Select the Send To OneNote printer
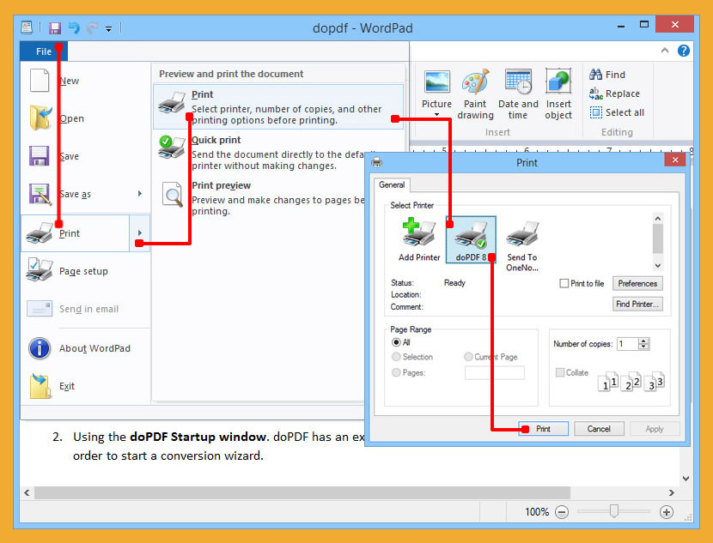The height and width of the screenshot is (543, 713). point(522,245)
